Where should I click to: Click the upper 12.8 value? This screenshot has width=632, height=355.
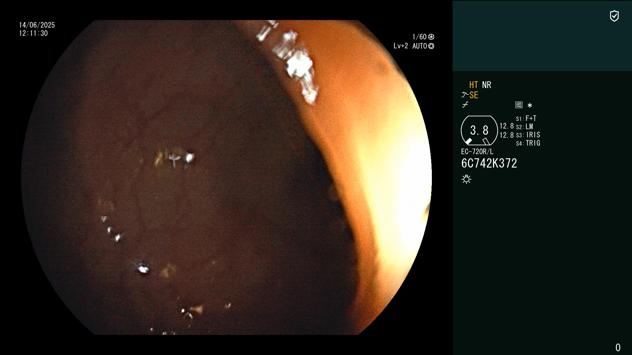(507, 126)
